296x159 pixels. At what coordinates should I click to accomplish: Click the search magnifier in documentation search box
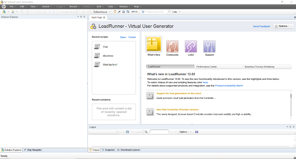(169, 12)
